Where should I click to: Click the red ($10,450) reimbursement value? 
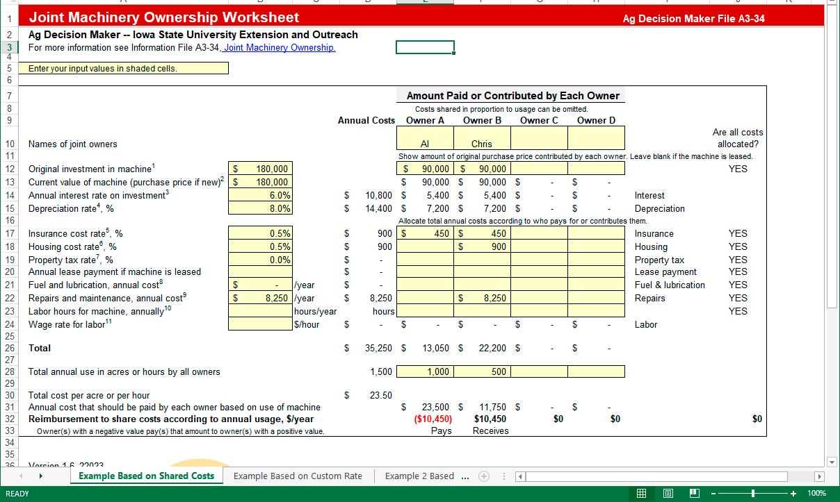click(x=433, y=419)
